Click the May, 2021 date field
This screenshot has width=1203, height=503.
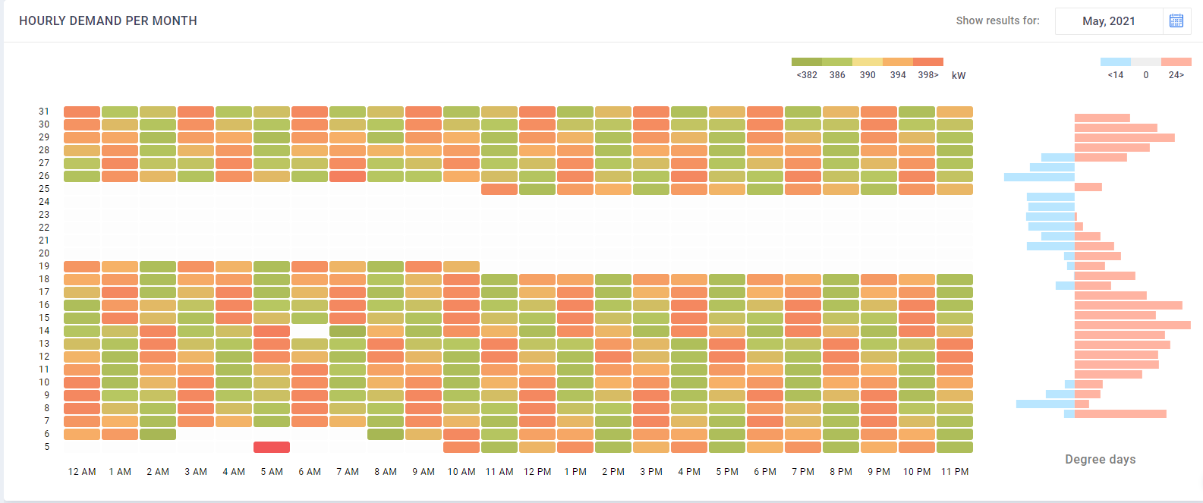coord(1108,21)
